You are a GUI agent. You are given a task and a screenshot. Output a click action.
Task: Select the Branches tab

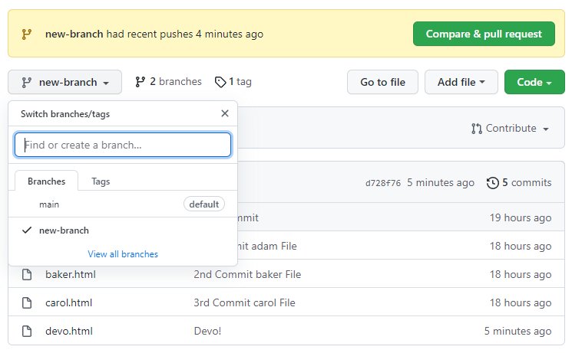click(x=46, y=181)
